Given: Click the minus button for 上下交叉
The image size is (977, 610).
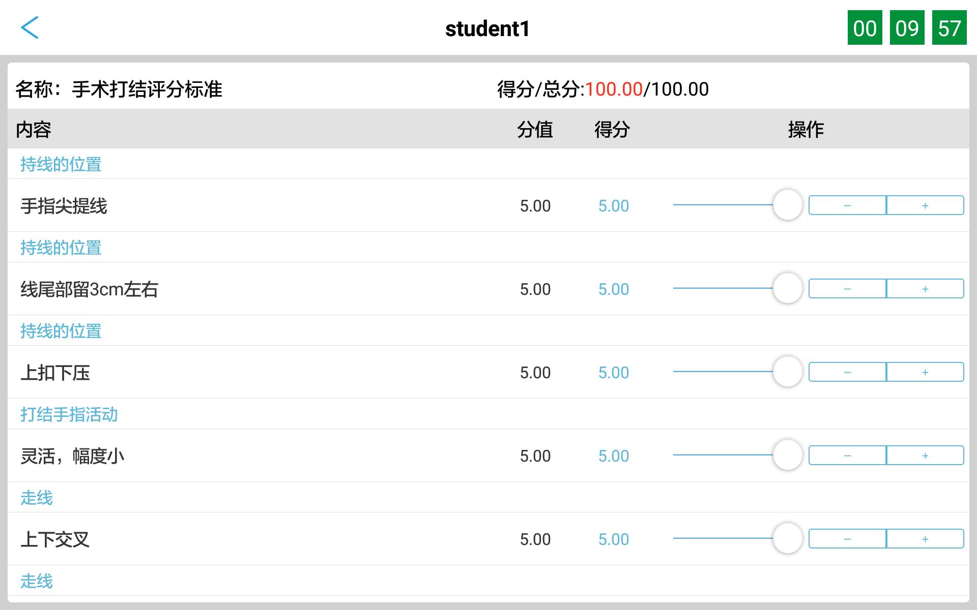Looking at the screenshot, I should point(848,538).
